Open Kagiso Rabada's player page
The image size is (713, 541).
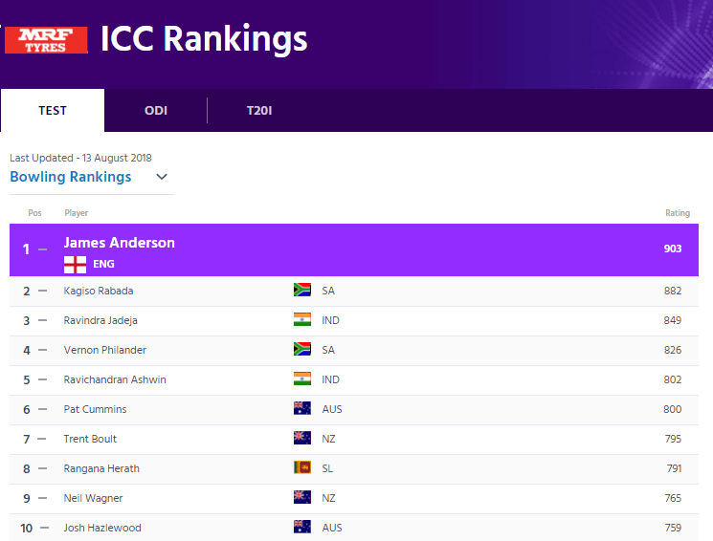coord(99,291)
